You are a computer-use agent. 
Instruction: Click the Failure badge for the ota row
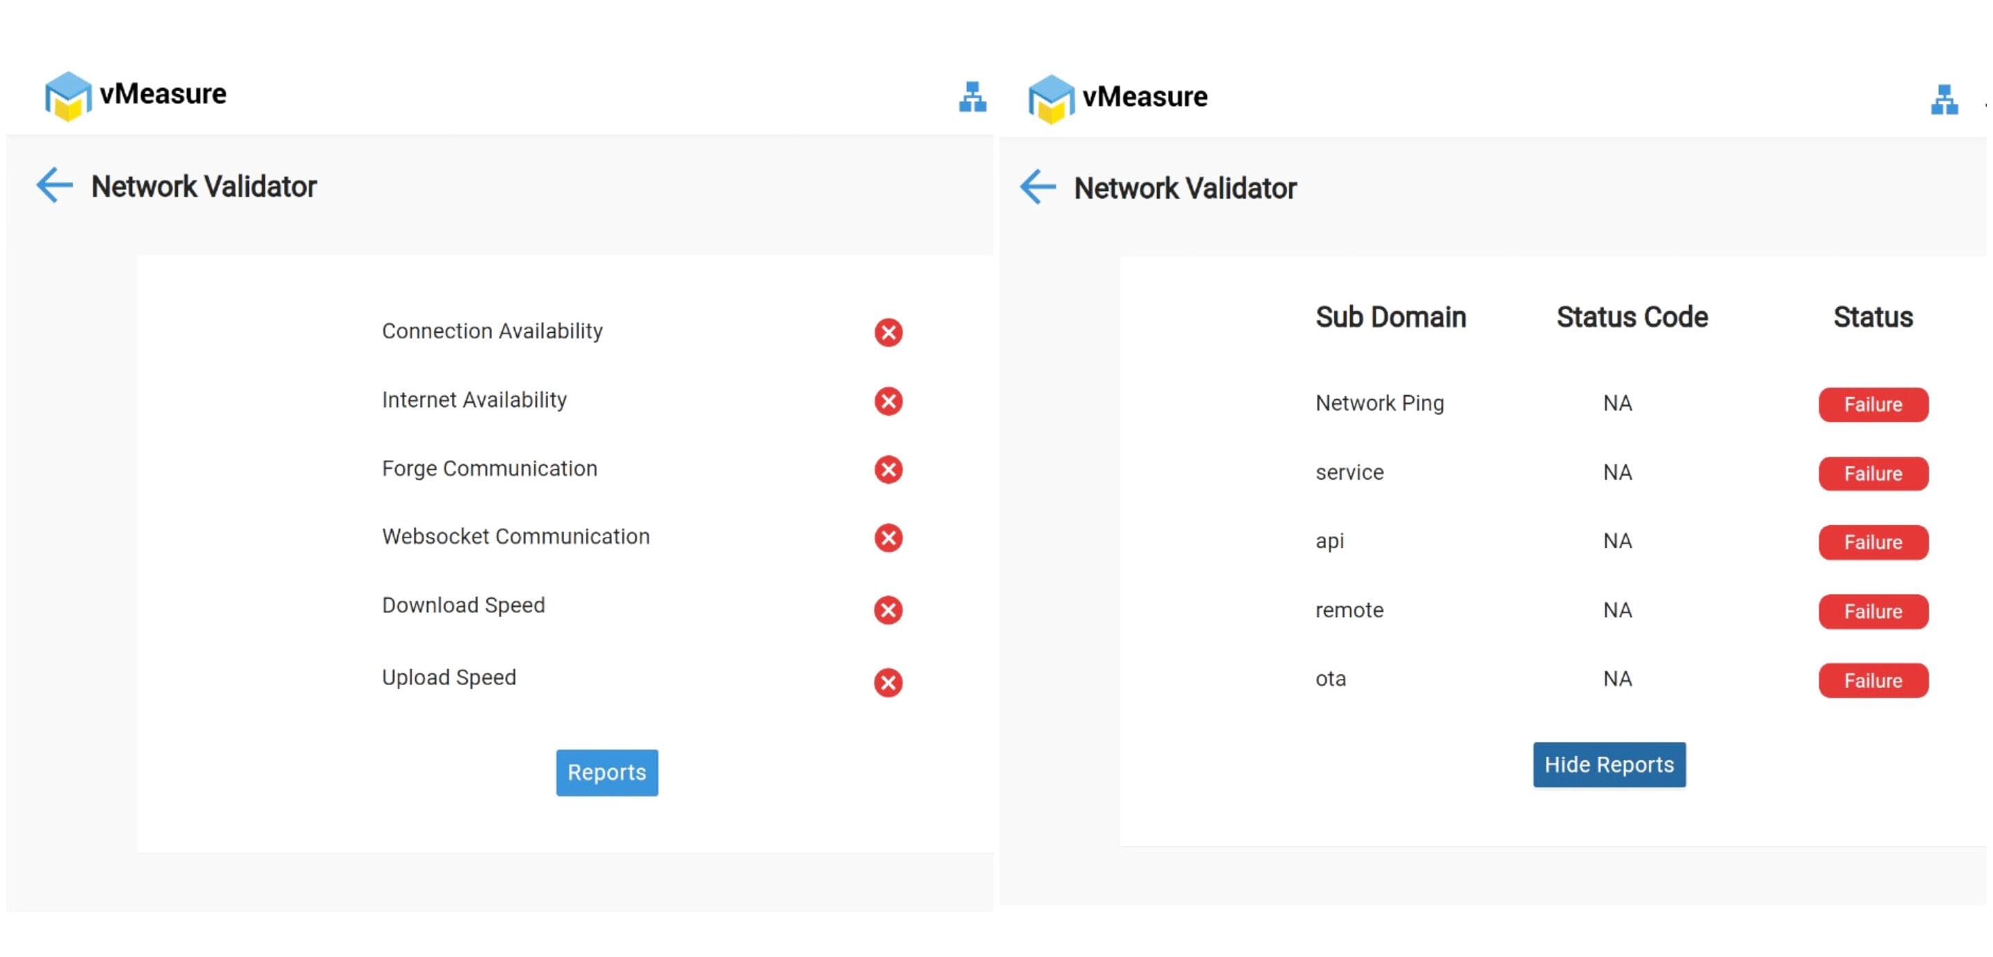pos(1873,680)
